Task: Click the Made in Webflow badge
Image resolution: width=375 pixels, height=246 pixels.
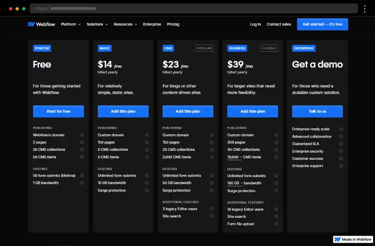Action: [353, 239]
